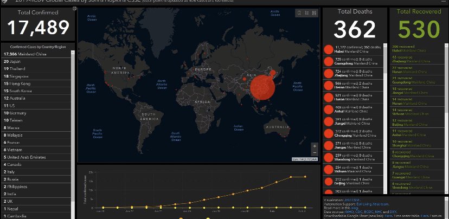The image size is (449, 219).
Task: Select Guangxi row in Total Recovered list
Action: tap(417, 175)
